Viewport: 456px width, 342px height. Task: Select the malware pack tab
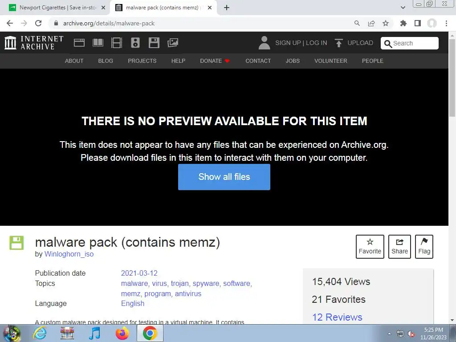tap(163, 8)
